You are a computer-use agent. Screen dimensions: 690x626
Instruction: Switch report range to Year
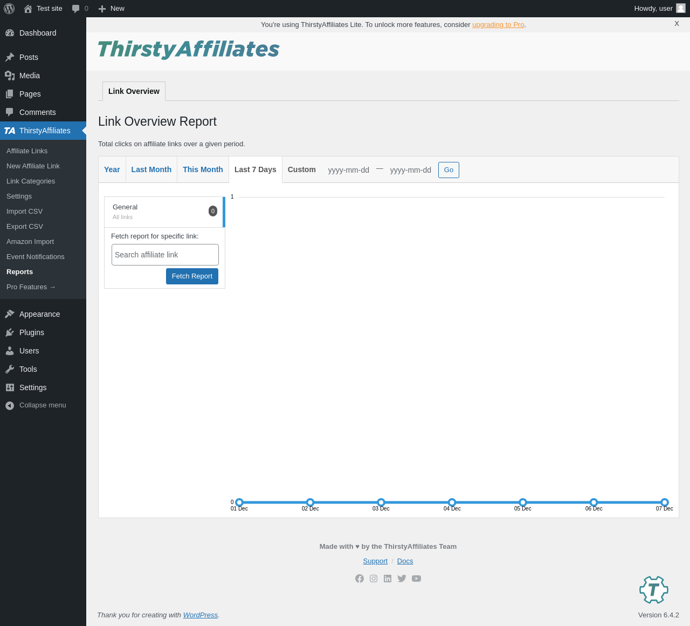112,169
